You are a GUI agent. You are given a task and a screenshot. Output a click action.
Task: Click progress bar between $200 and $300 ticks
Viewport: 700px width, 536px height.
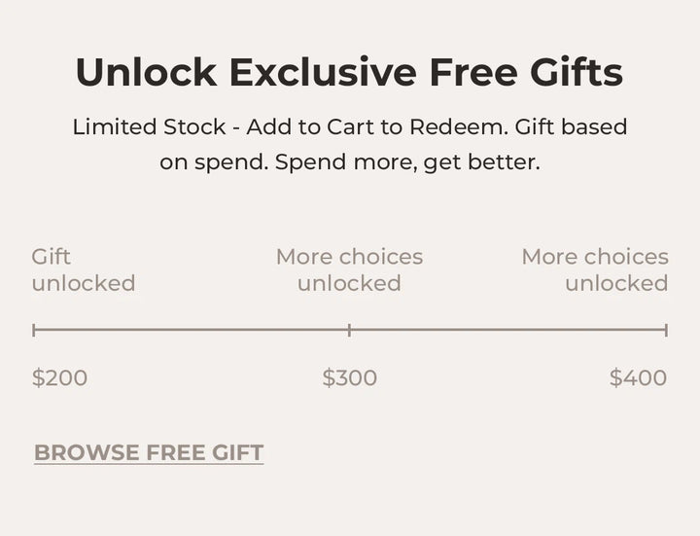coord(192,330)
